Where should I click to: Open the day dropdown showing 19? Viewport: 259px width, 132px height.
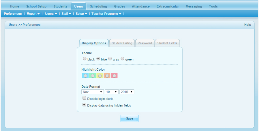112,92
